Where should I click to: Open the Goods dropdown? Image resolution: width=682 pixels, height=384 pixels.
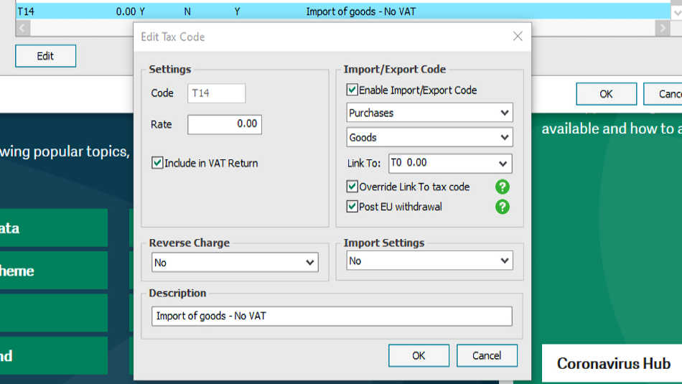pyautogui.click(x=430, y=137)
